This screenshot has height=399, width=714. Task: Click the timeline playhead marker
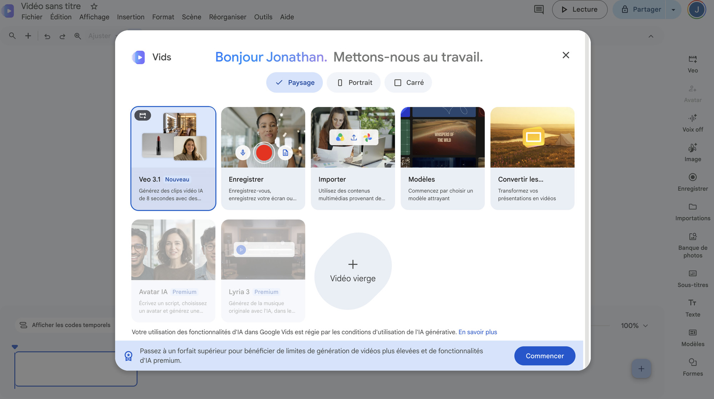click(15, 347)
